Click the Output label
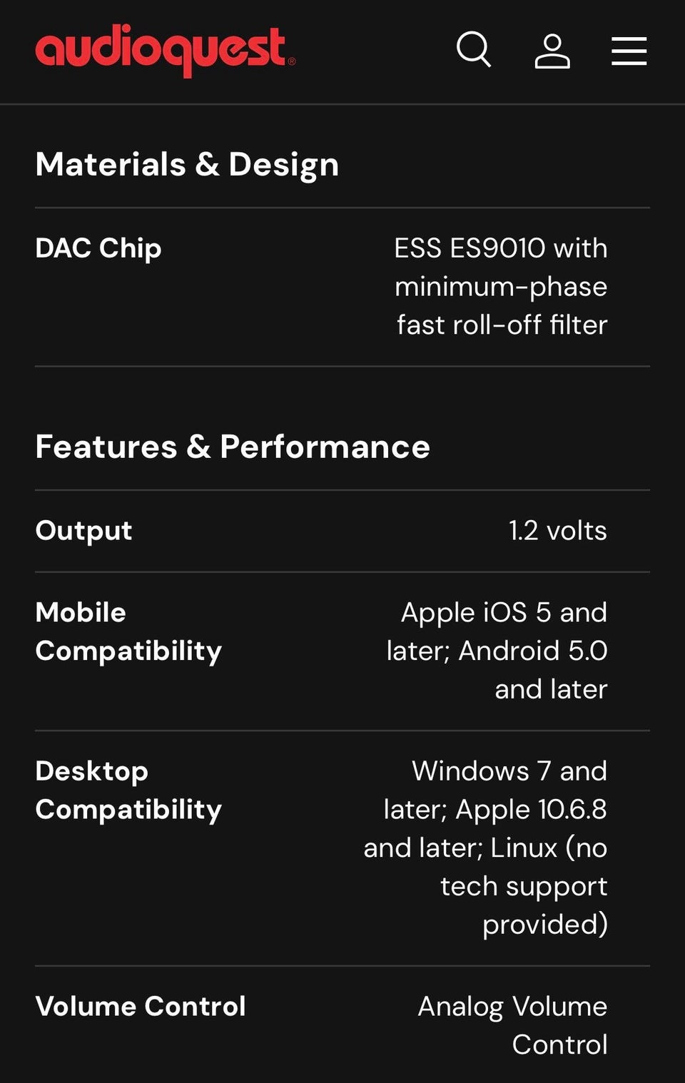685x1083 pixels. (83, 531)
